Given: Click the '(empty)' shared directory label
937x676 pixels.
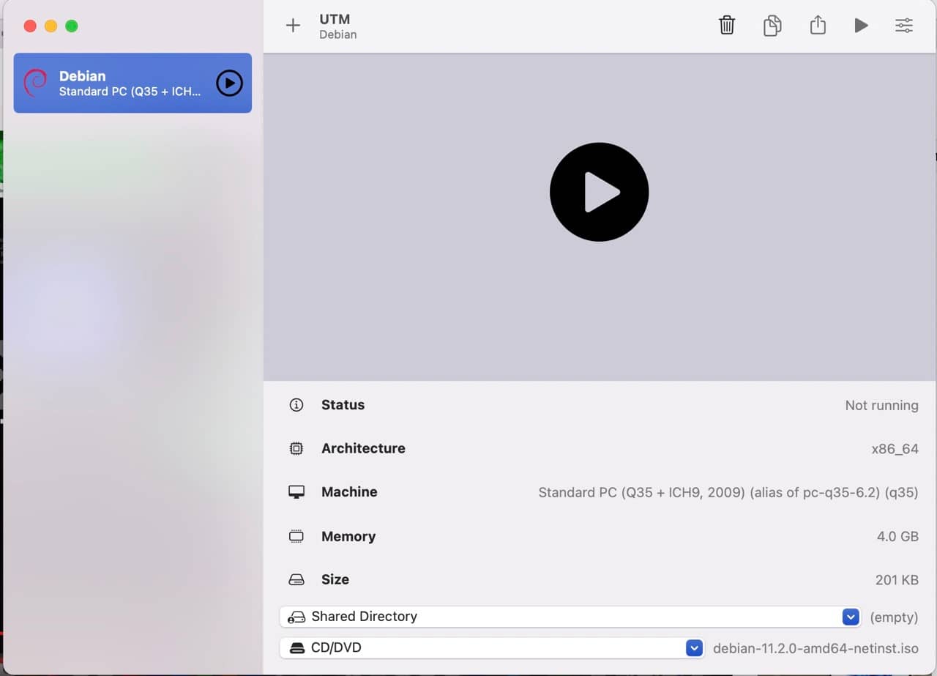Looking at the screenshot, I should 894,617.
